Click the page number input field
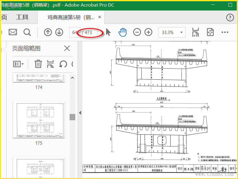 [x=75, y=32]
